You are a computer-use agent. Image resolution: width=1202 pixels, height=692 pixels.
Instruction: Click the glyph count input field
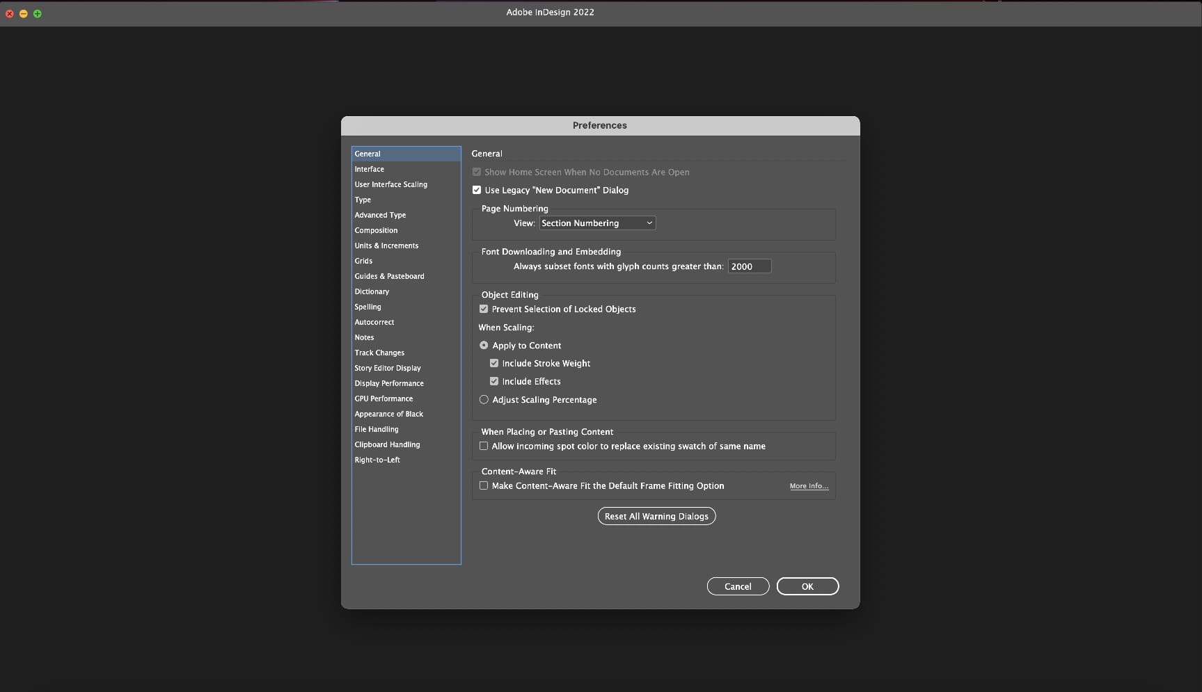(750, 266)
